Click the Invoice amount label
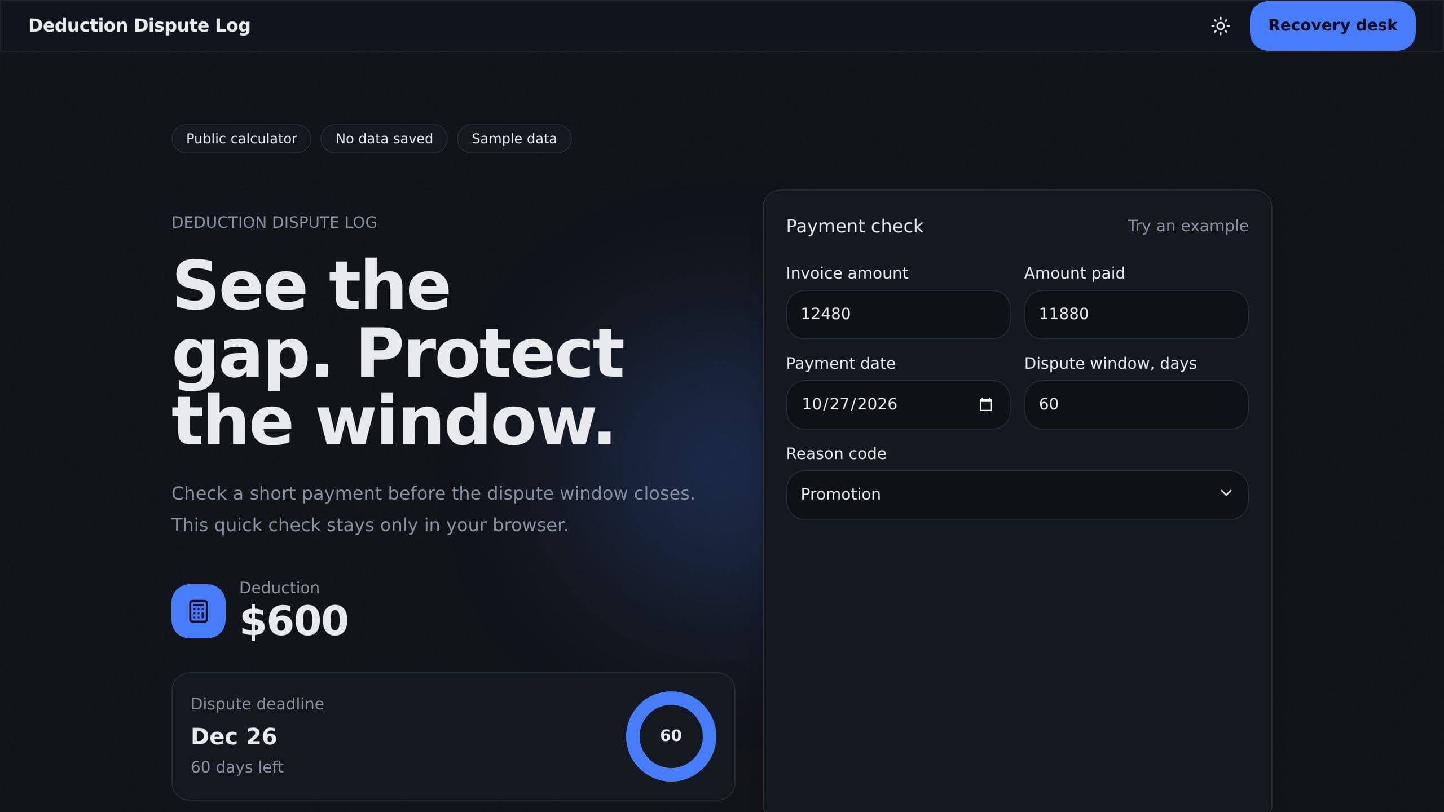 [847, 273]
